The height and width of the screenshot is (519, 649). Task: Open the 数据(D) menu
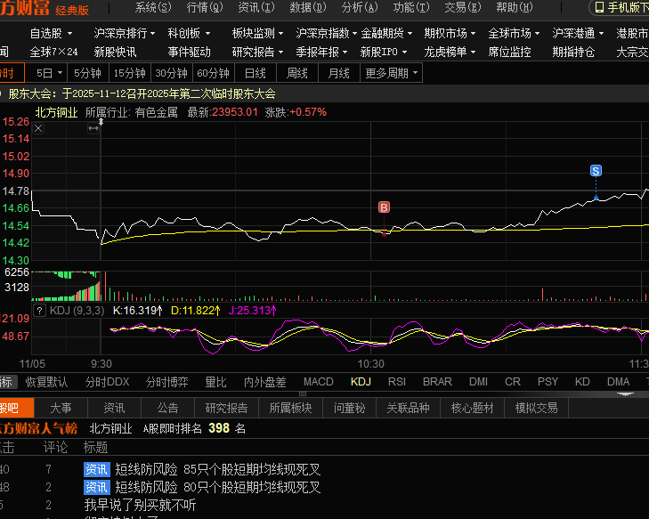[308, 7]
